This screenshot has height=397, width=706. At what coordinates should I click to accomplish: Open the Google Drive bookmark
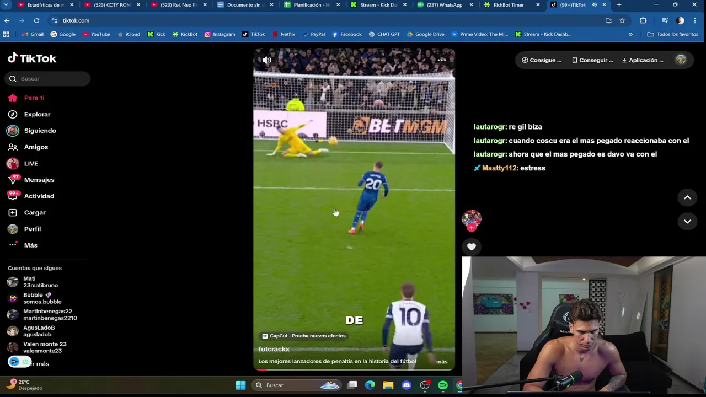(425, 34)
